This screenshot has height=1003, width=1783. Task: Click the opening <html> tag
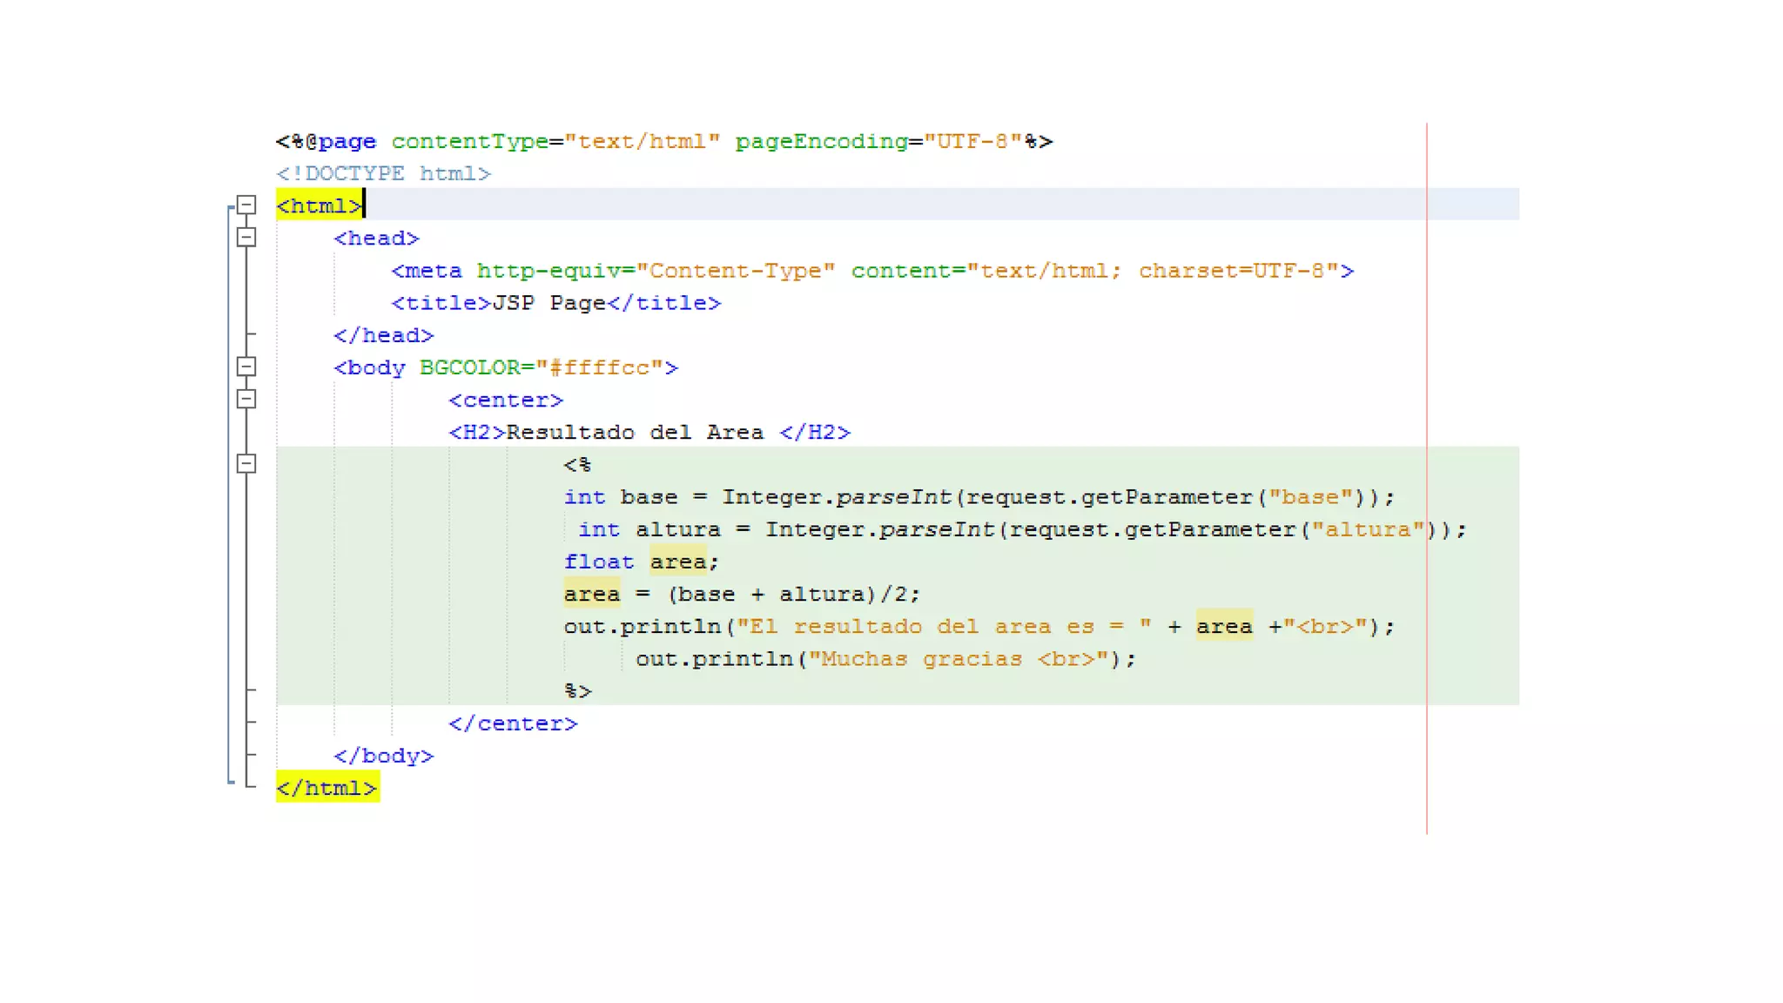[319, 205]
